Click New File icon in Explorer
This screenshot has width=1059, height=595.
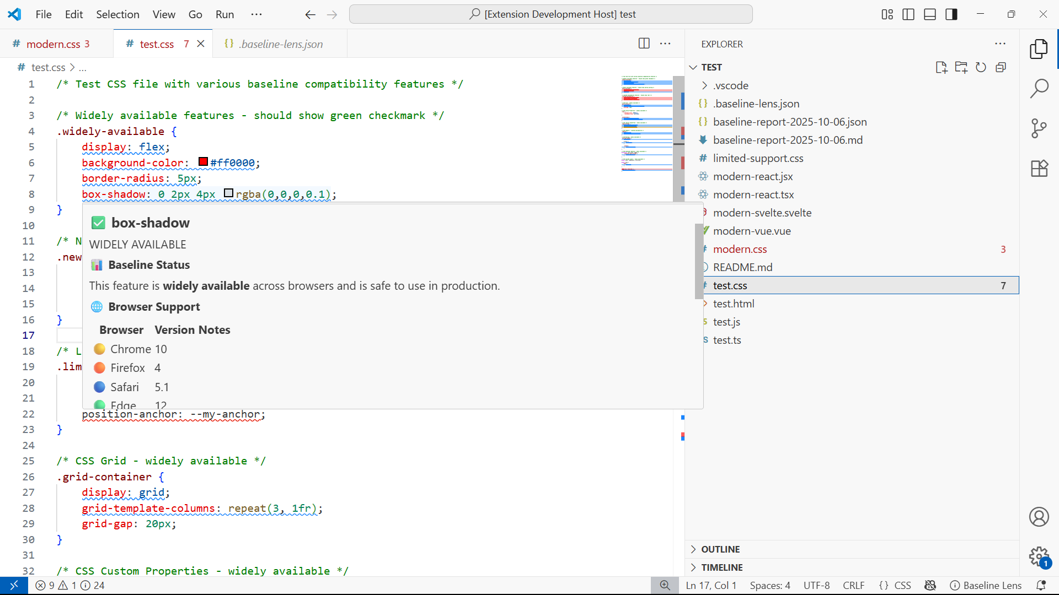tap(941, 67)
